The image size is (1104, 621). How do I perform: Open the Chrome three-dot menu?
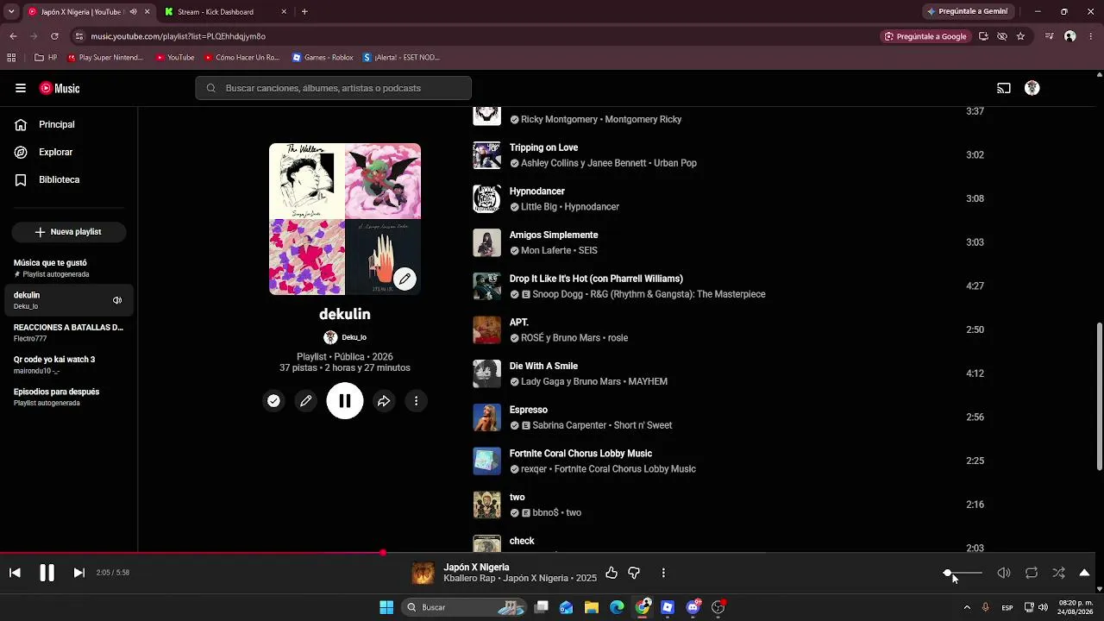coord(1090,36)
